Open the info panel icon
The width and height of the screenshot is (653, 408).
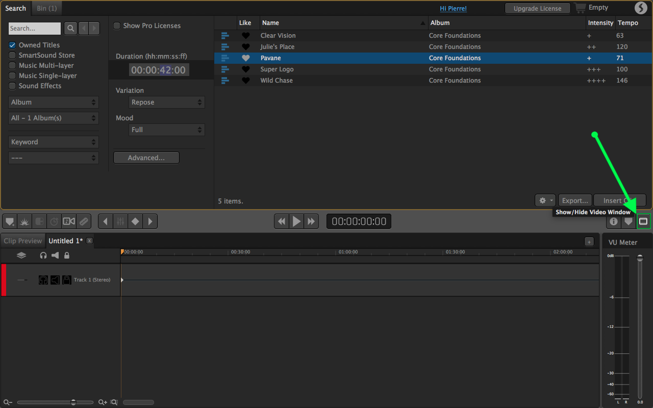[614, 221]
